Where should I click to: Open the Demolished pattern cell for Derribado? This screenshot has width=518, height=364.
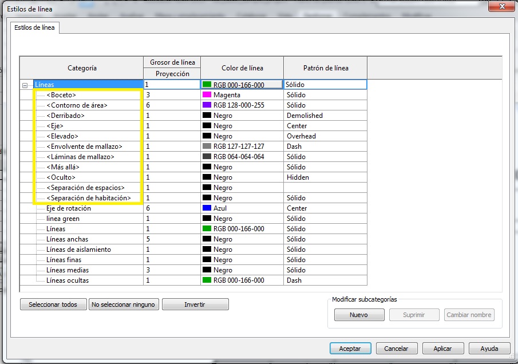pos(325,116)
